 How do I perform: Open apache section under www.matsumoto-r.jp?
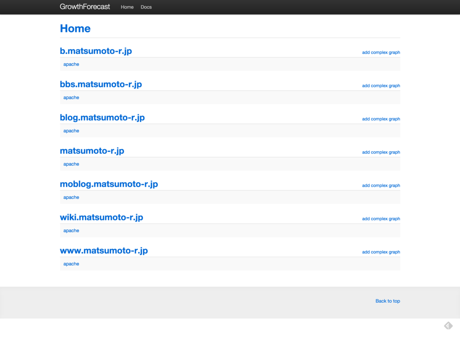pyautogui.click(x=71, y=264)
